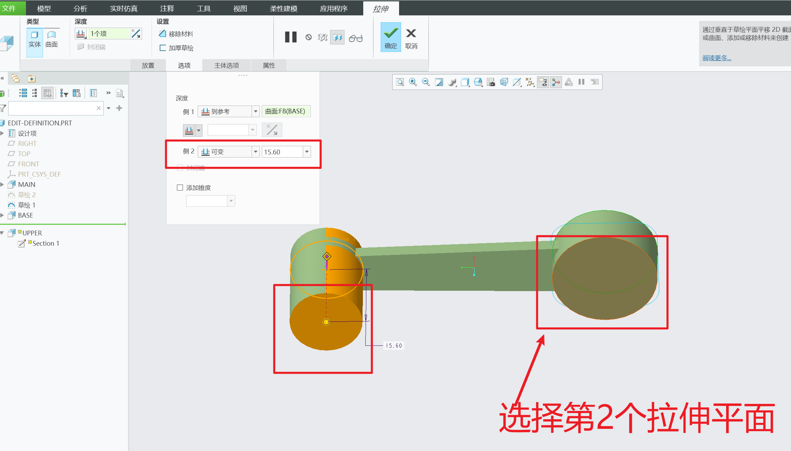Select the Surface extrude type
The width and height of the screenshot is (791, 451).
click(x=52, y=39)
